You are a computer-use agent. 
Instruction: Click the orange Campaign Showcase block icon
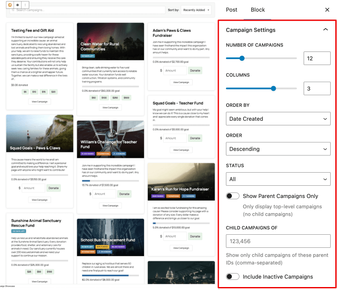click(x=10, y=5)
